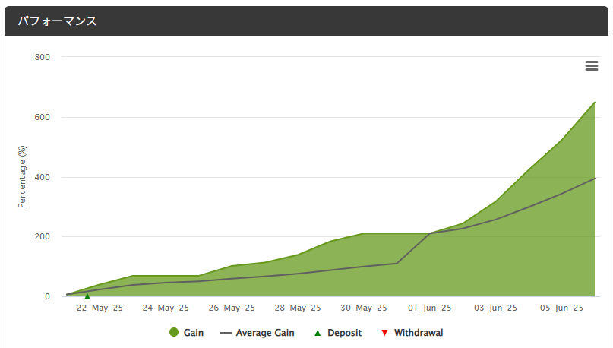The image size is (613, 348).
Task: Hide Withdrawal markers via the legend text
Action: point(418,333)
